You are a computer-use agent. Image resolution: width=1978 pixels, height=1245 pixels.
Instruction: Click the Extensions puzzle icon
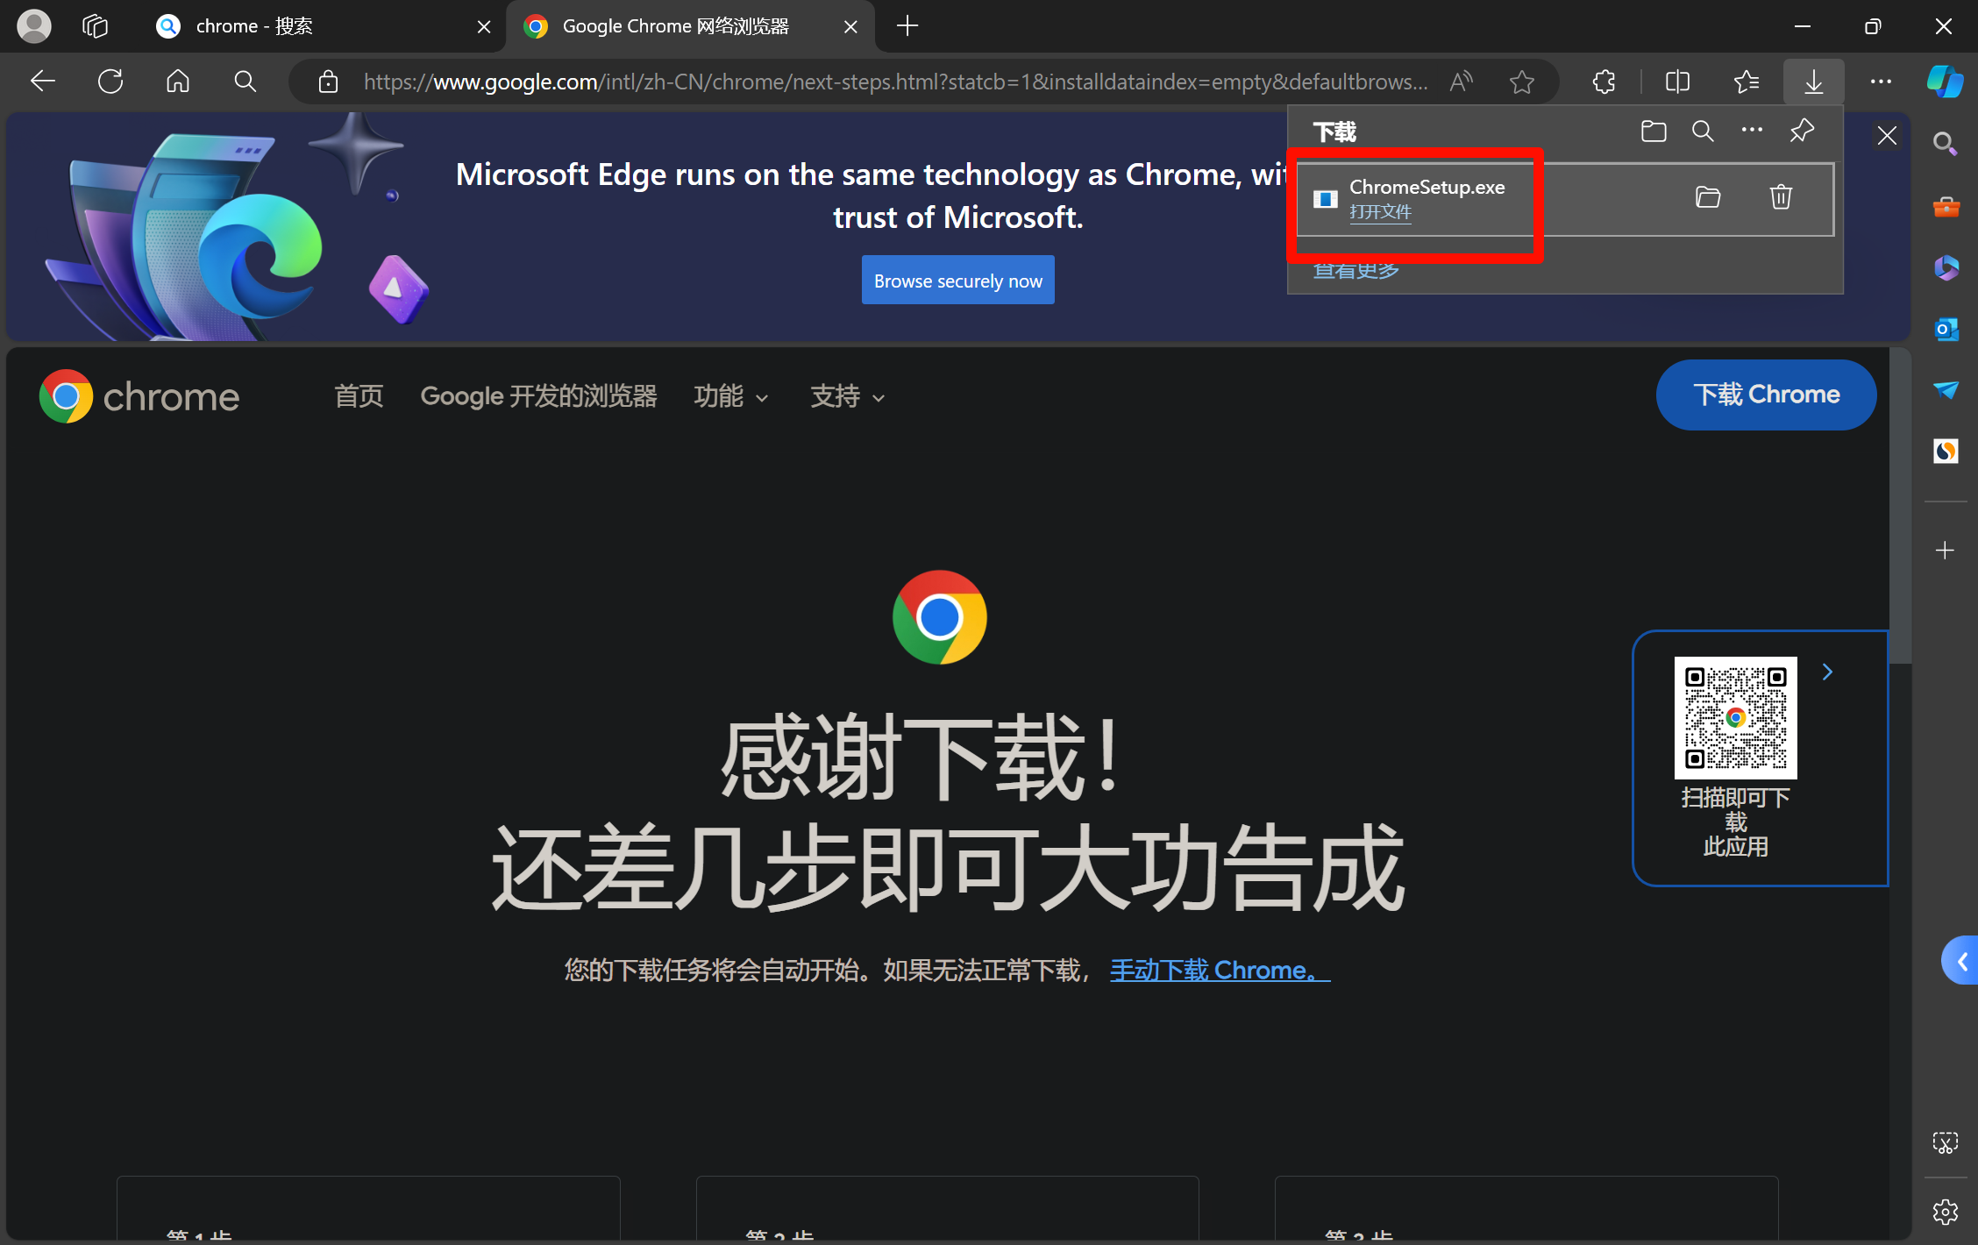(1604, 82)
